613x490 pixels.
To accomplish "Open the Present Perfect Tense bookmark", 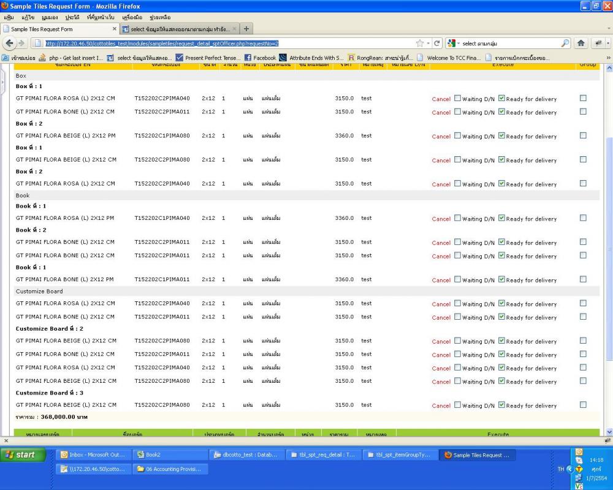I will point(208,58).
